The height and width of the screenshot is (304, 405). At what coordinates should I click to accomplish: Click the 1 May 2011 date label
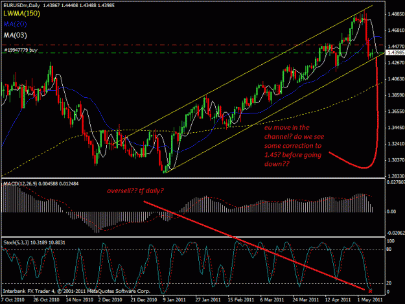[x=370, y=300]
